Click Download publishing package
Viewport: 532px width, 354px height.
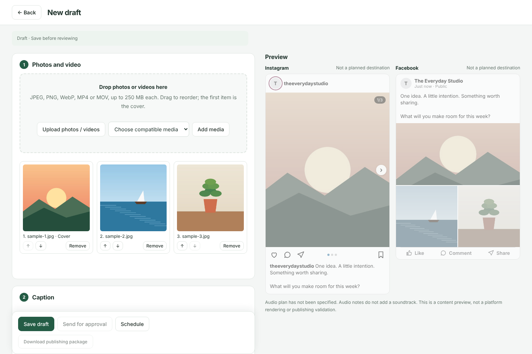55,342
